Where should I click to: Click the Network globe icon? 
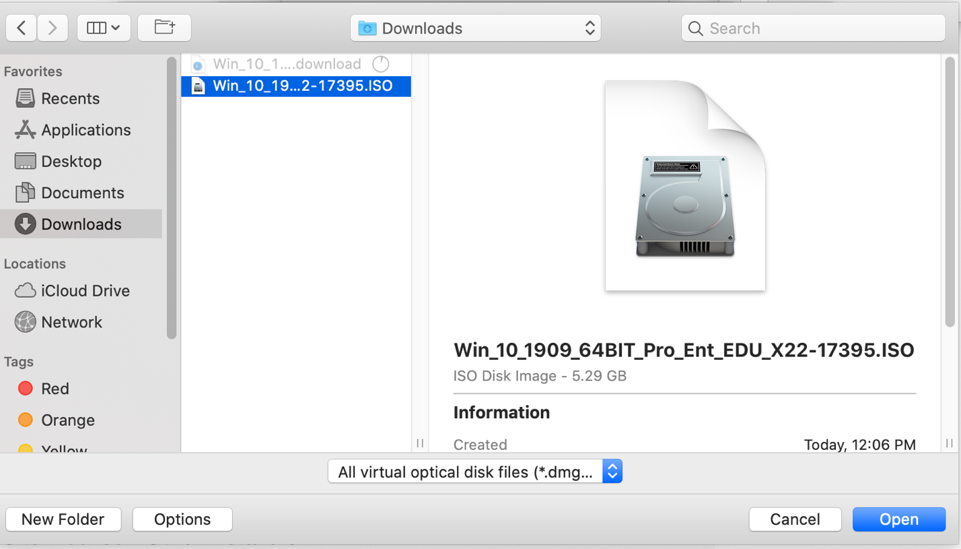click(x=25, y=322)
